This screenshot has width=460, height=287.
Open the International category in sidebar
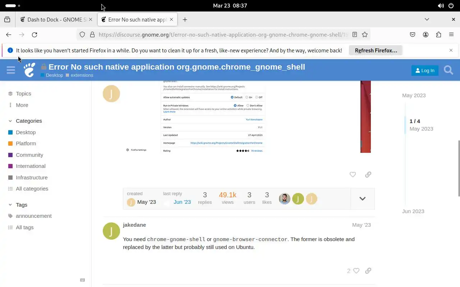[x=27, y=166]
